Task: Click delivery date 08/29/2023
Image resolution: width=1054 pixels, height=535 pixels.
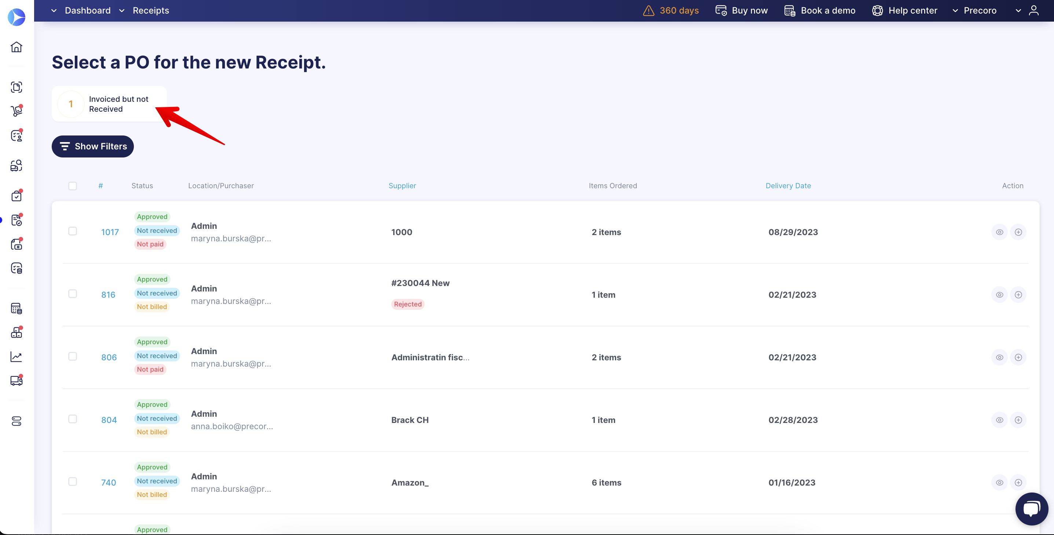Action: [793, 232]
